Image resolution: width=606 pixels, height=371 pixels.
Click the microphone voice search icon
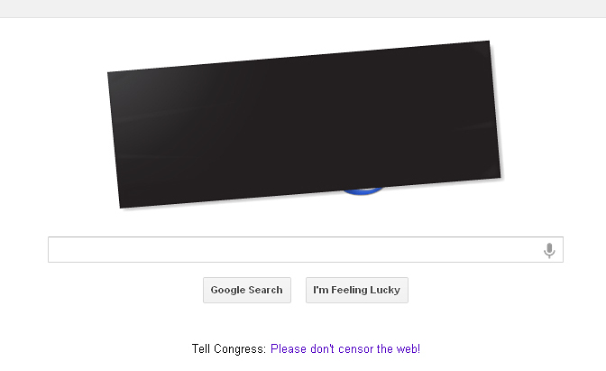click(x=549, y=250)
